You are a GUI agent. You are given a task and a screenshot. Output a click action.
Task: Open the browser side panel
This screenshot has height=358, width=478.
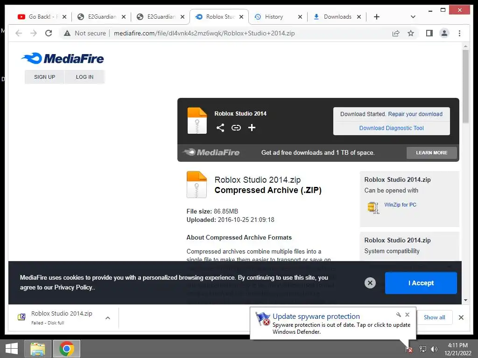click(429, 33)
